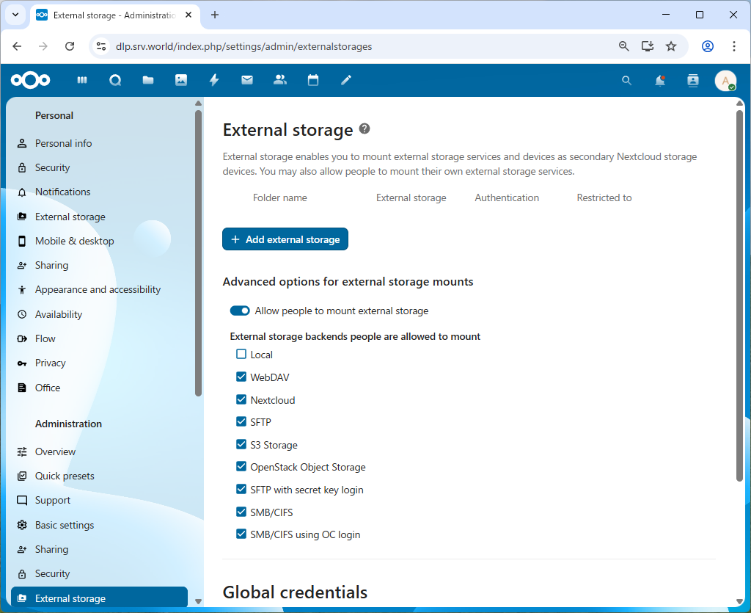This screenshot has width=751, height=613.
Task: Open Notifications settings
Action: (x=99, y=192)
